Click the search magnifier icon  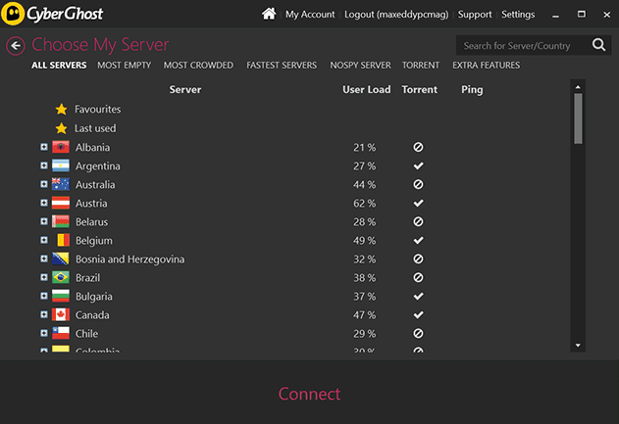[599, 45]
